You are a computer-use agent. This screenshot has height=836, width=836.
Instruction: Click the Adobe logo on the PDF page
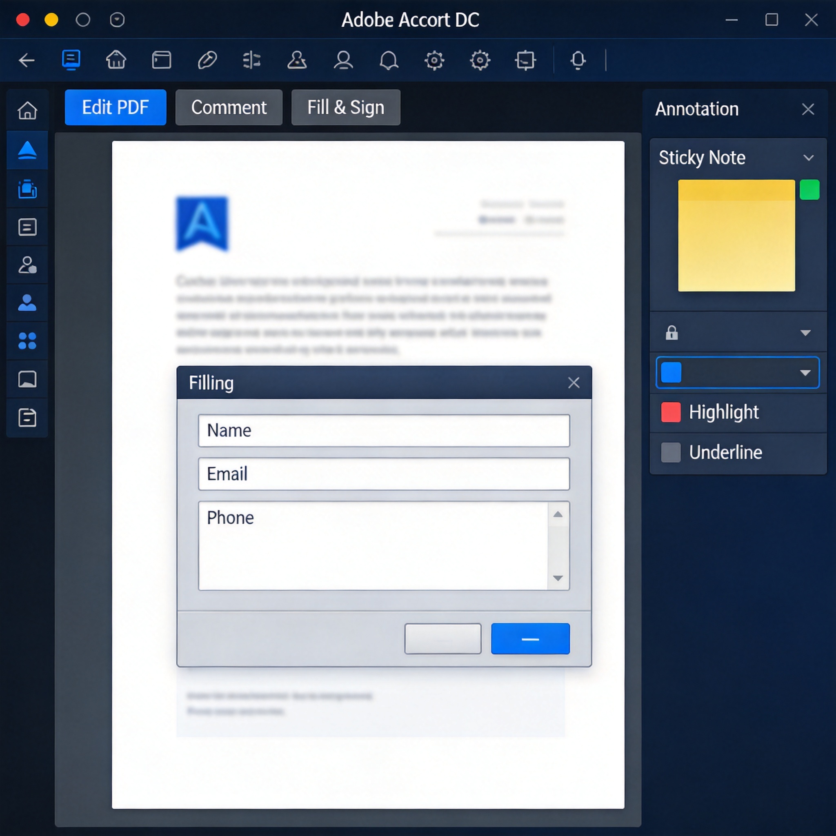tap(202, 224)
